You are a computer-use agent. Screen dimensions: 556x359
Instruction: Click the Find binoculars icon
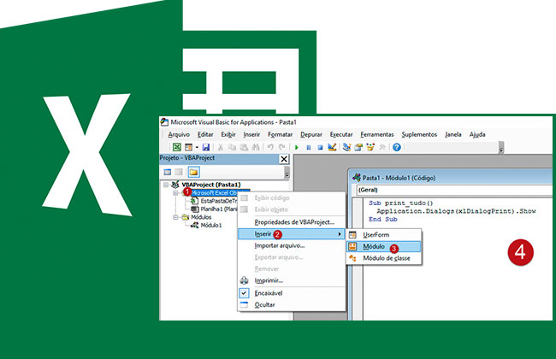pyautogui.click(x=255, y=147)
